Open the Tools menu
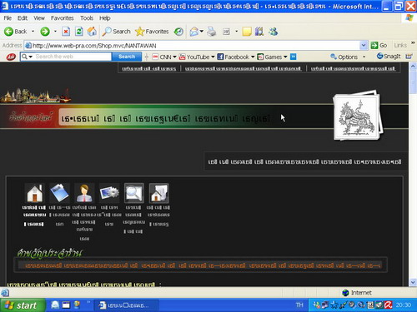417x312 pixels. pos(87,18)
